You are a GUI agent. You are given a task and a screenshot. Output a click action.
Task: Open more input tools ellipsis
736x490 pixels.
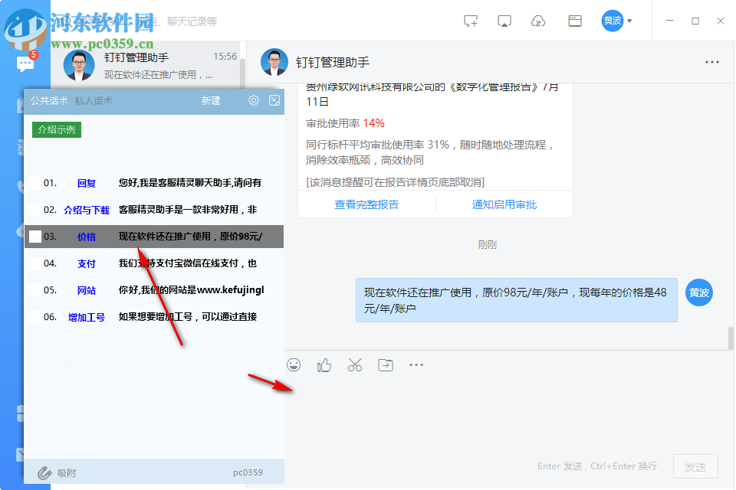point(416,364)
